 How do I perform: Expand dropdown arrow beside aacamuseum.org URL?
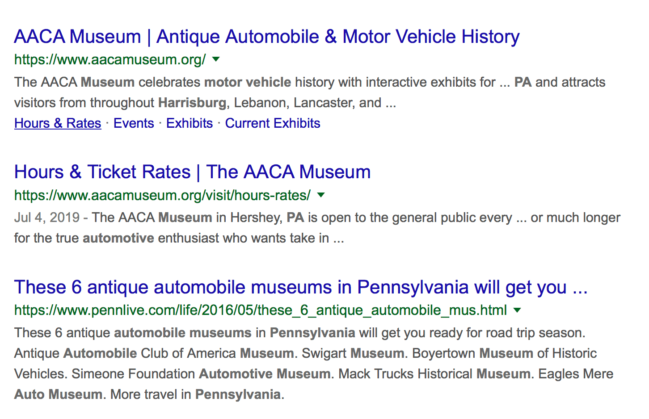[x=216, y=59]
